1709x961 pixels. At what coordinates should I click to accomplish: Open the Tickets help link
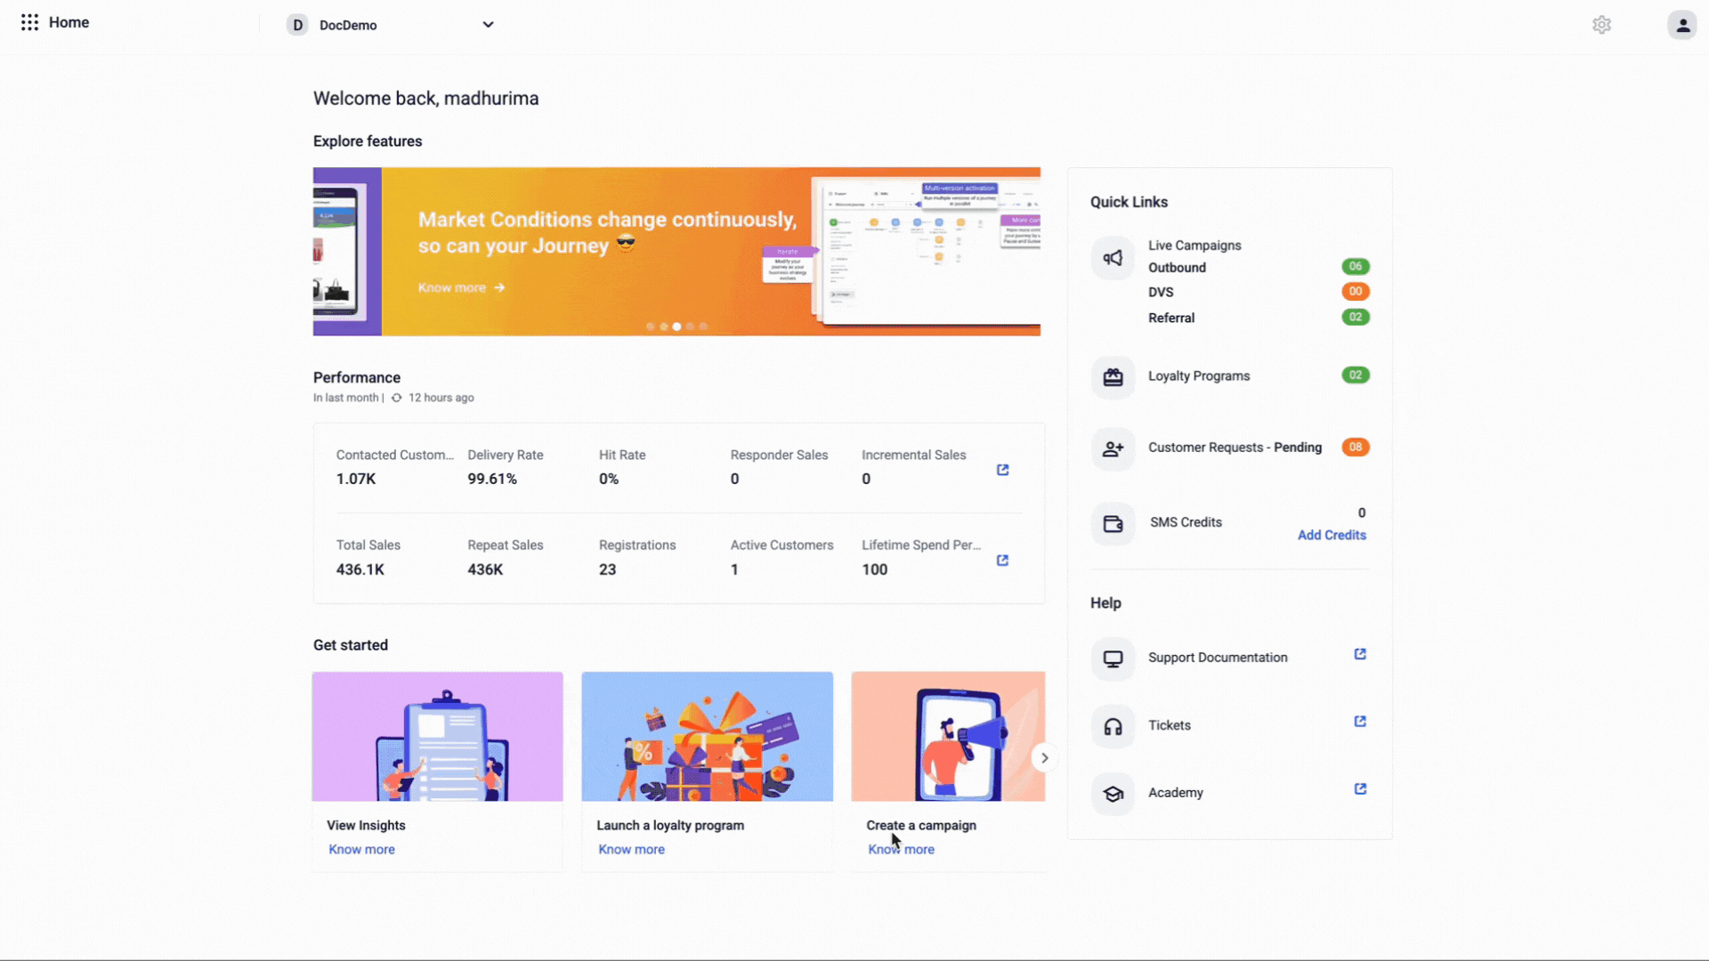point(1170,725)
